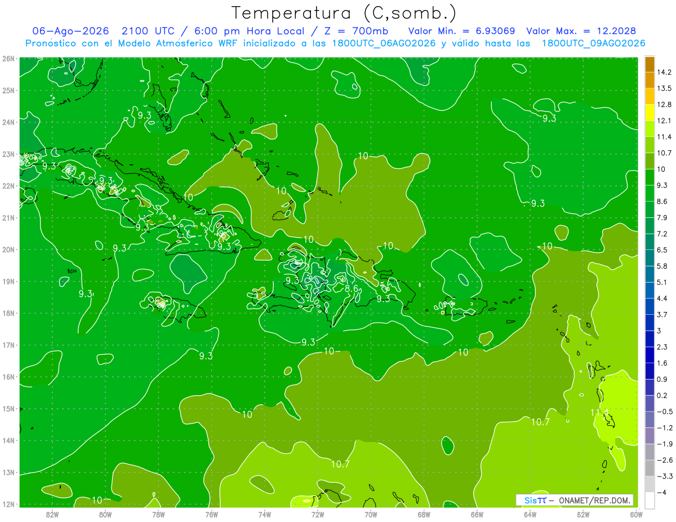The height and width of the screenshot is (522, 676).
Task: Select the "Z = 700mb" level label
Action: point(355,31)
